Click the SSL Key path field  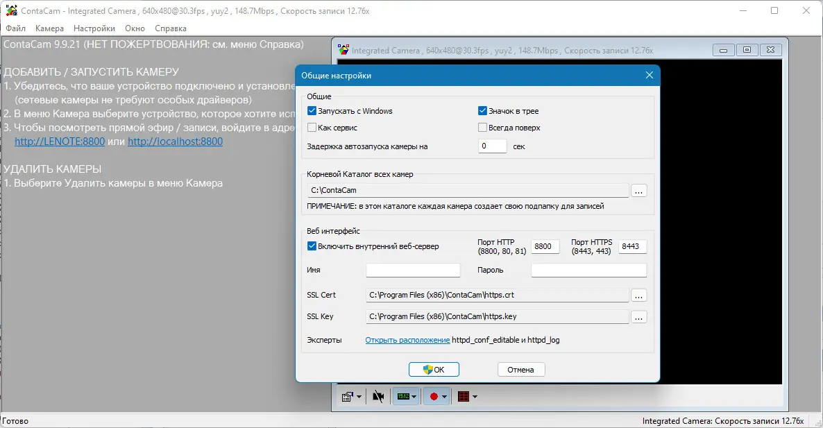pos(497,316)
